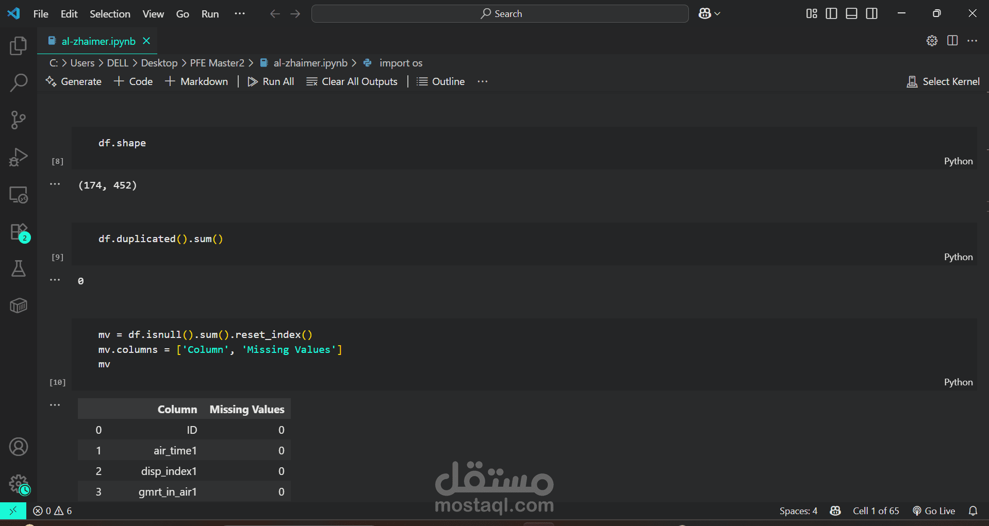Toggle the secondary side bar layout button
The image size is (989, 526).
pyautogui.click(x=871, y=14)
